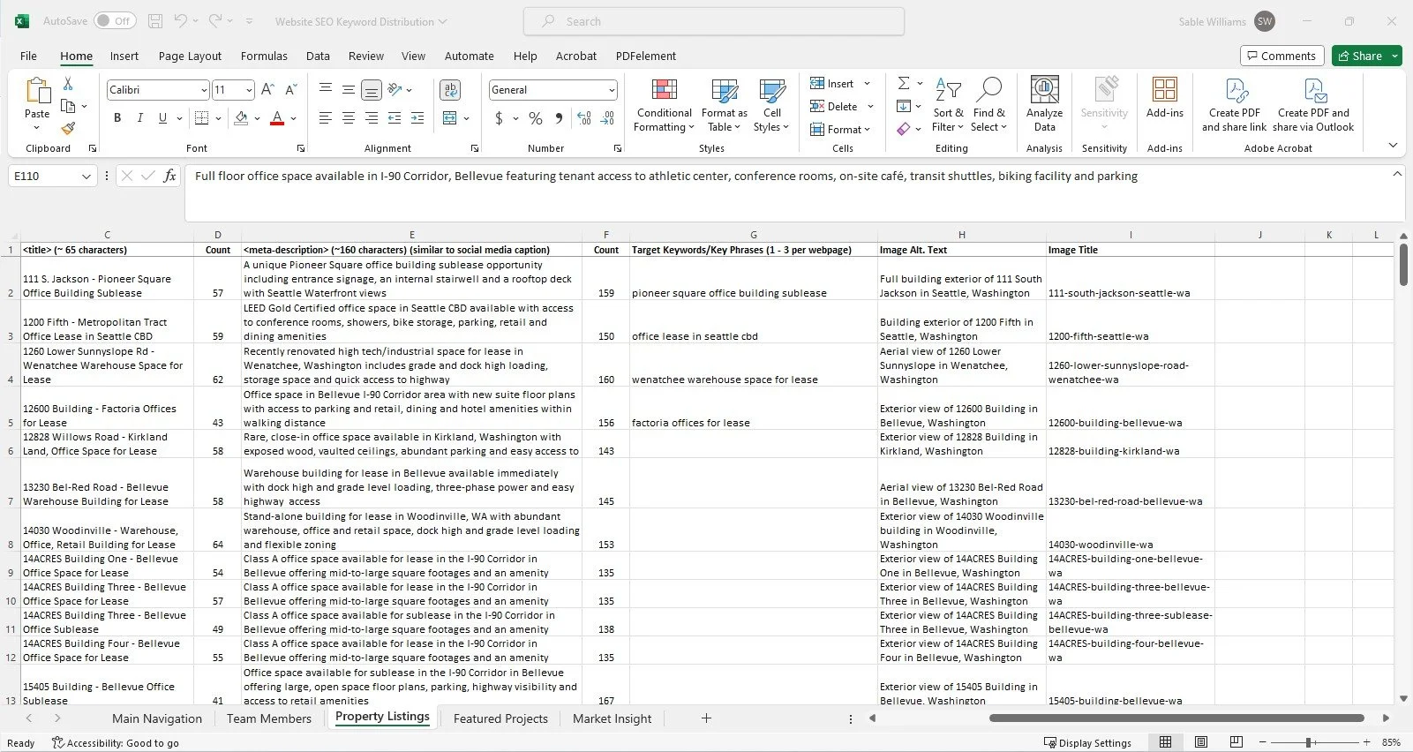1413x752 pixels.
Task: Toggle Bottom Align for cell
Action: [372, 89]
